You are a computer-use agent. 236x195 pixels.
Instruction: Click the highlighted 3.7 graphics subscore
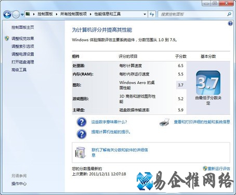point(180,85)
